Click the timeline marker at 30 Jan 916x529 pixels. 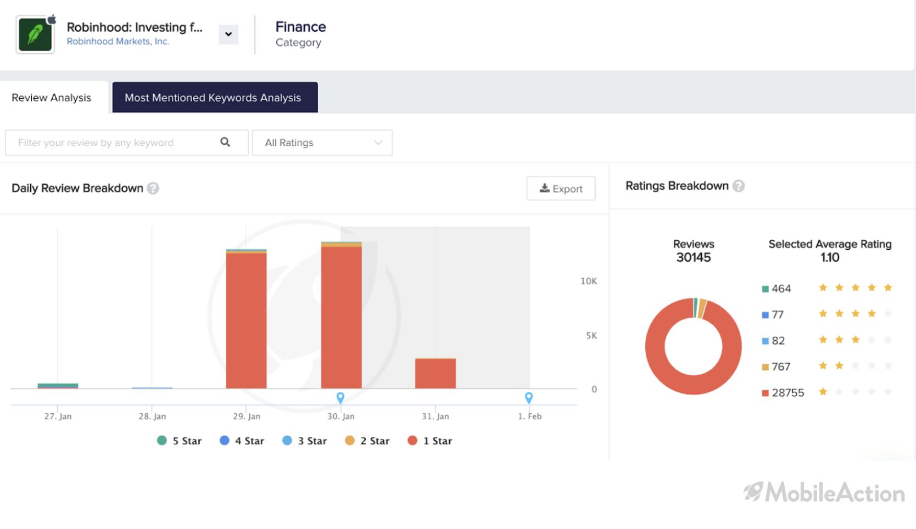click(340, 398)
